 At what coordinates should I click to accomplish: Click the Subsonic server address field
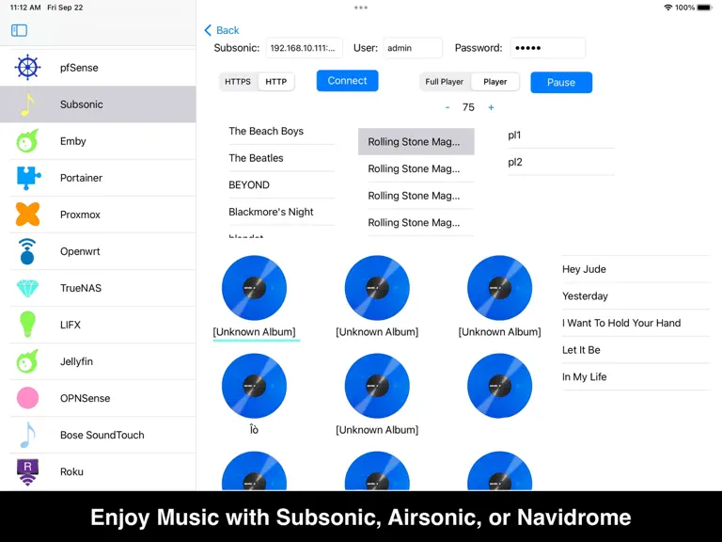pos(305,48)
